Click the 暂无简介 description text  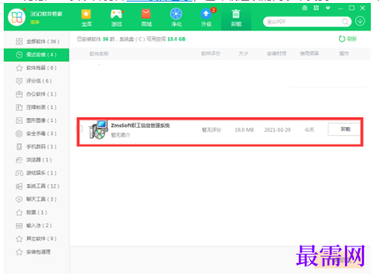tap(120, 135)
